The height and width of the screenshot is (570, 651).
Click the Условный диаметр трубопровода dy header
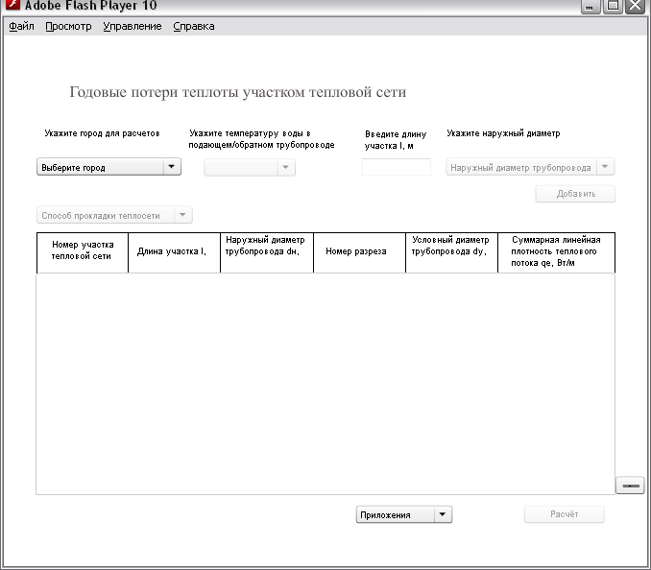click(x=451, y=252)
